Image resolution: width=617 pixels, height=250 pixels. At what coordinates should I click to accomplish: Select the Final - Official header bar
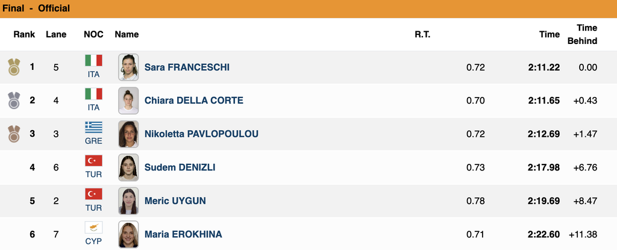308,8
